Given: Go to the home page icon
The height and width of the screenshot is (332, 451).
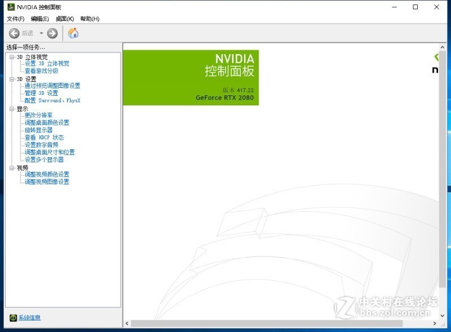Looking at the screenshot, I should (x=73, y=33).
